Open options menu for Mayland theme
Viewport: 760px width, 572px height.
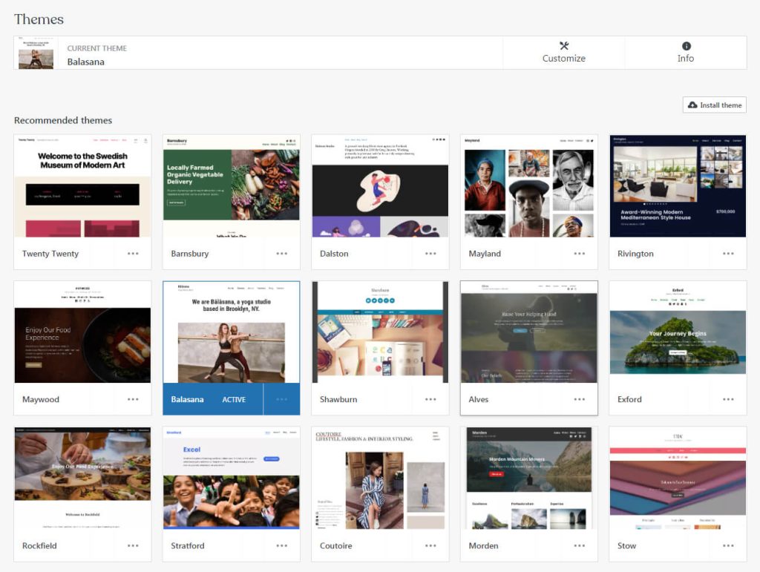(580, 254)
